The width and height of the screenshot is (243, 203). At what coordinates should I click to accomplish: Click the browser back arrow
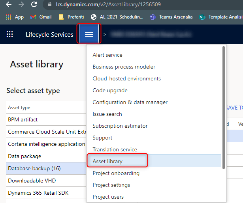pos(8,5)
